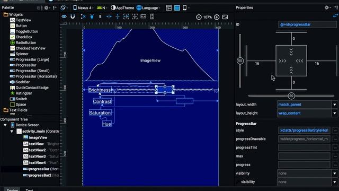The width and height of the screenshot is (339, 191).
Task: Select ToggleButton widget in Palette
Action: click(24, 31)
